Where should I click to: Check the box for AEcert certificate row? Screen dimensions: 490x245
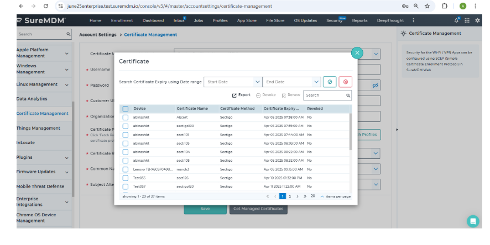coord(126,117)
